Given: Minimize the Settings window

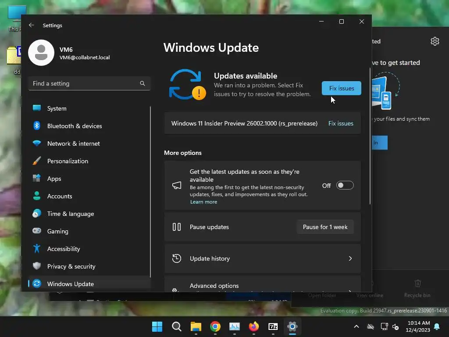Looking at the screenshot, I should [x=321, y=22].
